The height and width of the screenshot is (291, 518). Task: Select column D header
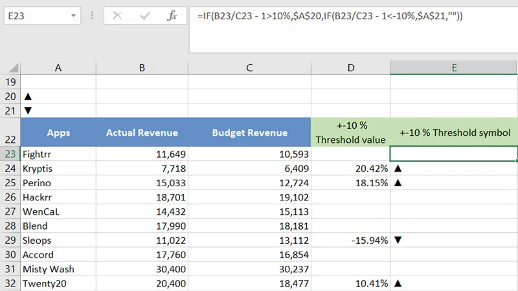click(350, 67)
